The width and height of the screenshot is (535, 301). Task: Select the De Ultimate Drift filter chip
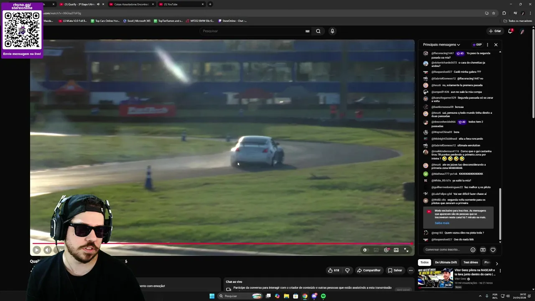[x=446, y=263]
